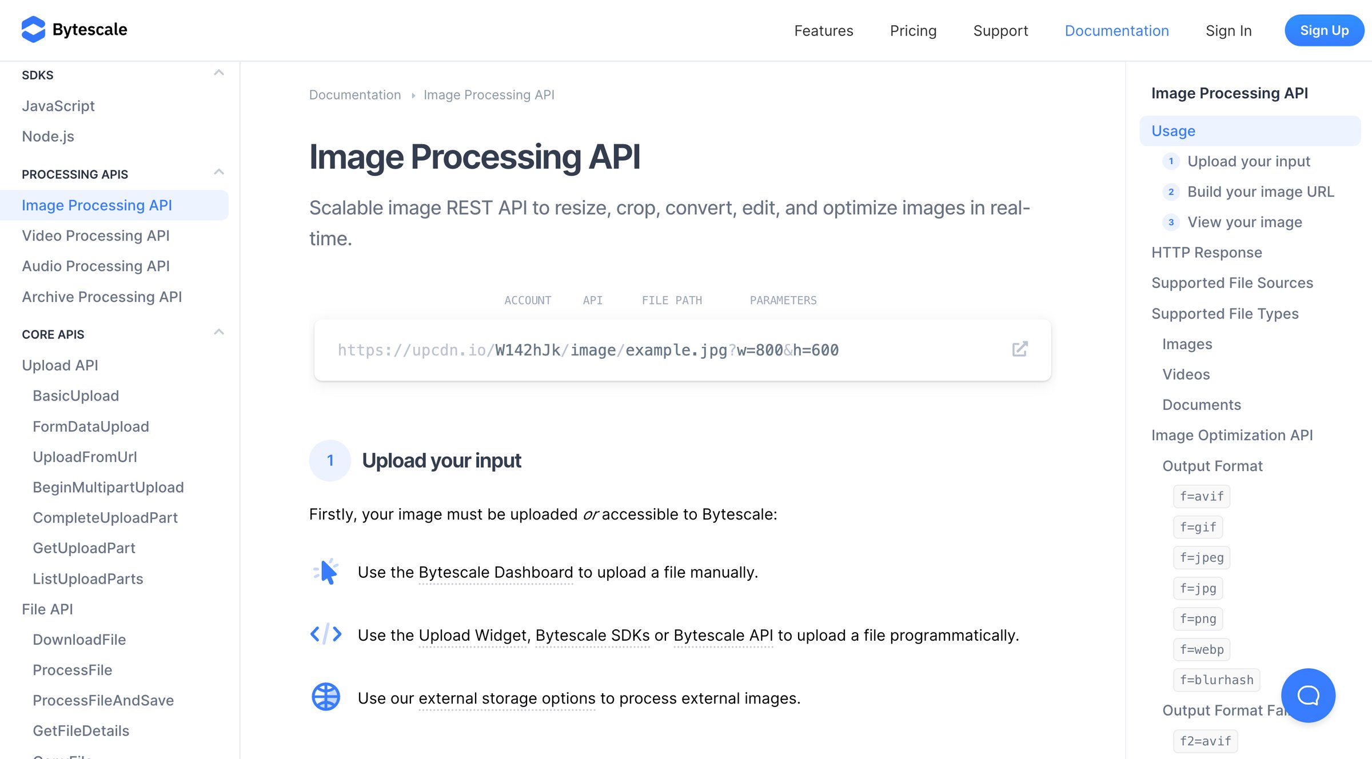This screenshot has height=759, width=1372.
Task: Open GetFileDetails in the sidebar
Action: (x=81, y=730)
